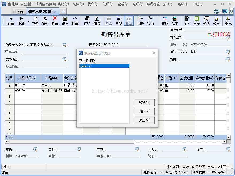Viewport: 235px width, 176px height.
Task: Expand the dropdown arrow beside 后单
Action: 28,21
